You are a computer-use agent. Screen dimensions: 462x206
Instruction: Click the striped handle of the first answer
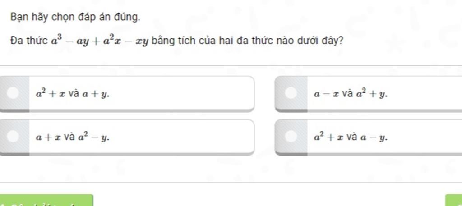(x=14, y=94)
